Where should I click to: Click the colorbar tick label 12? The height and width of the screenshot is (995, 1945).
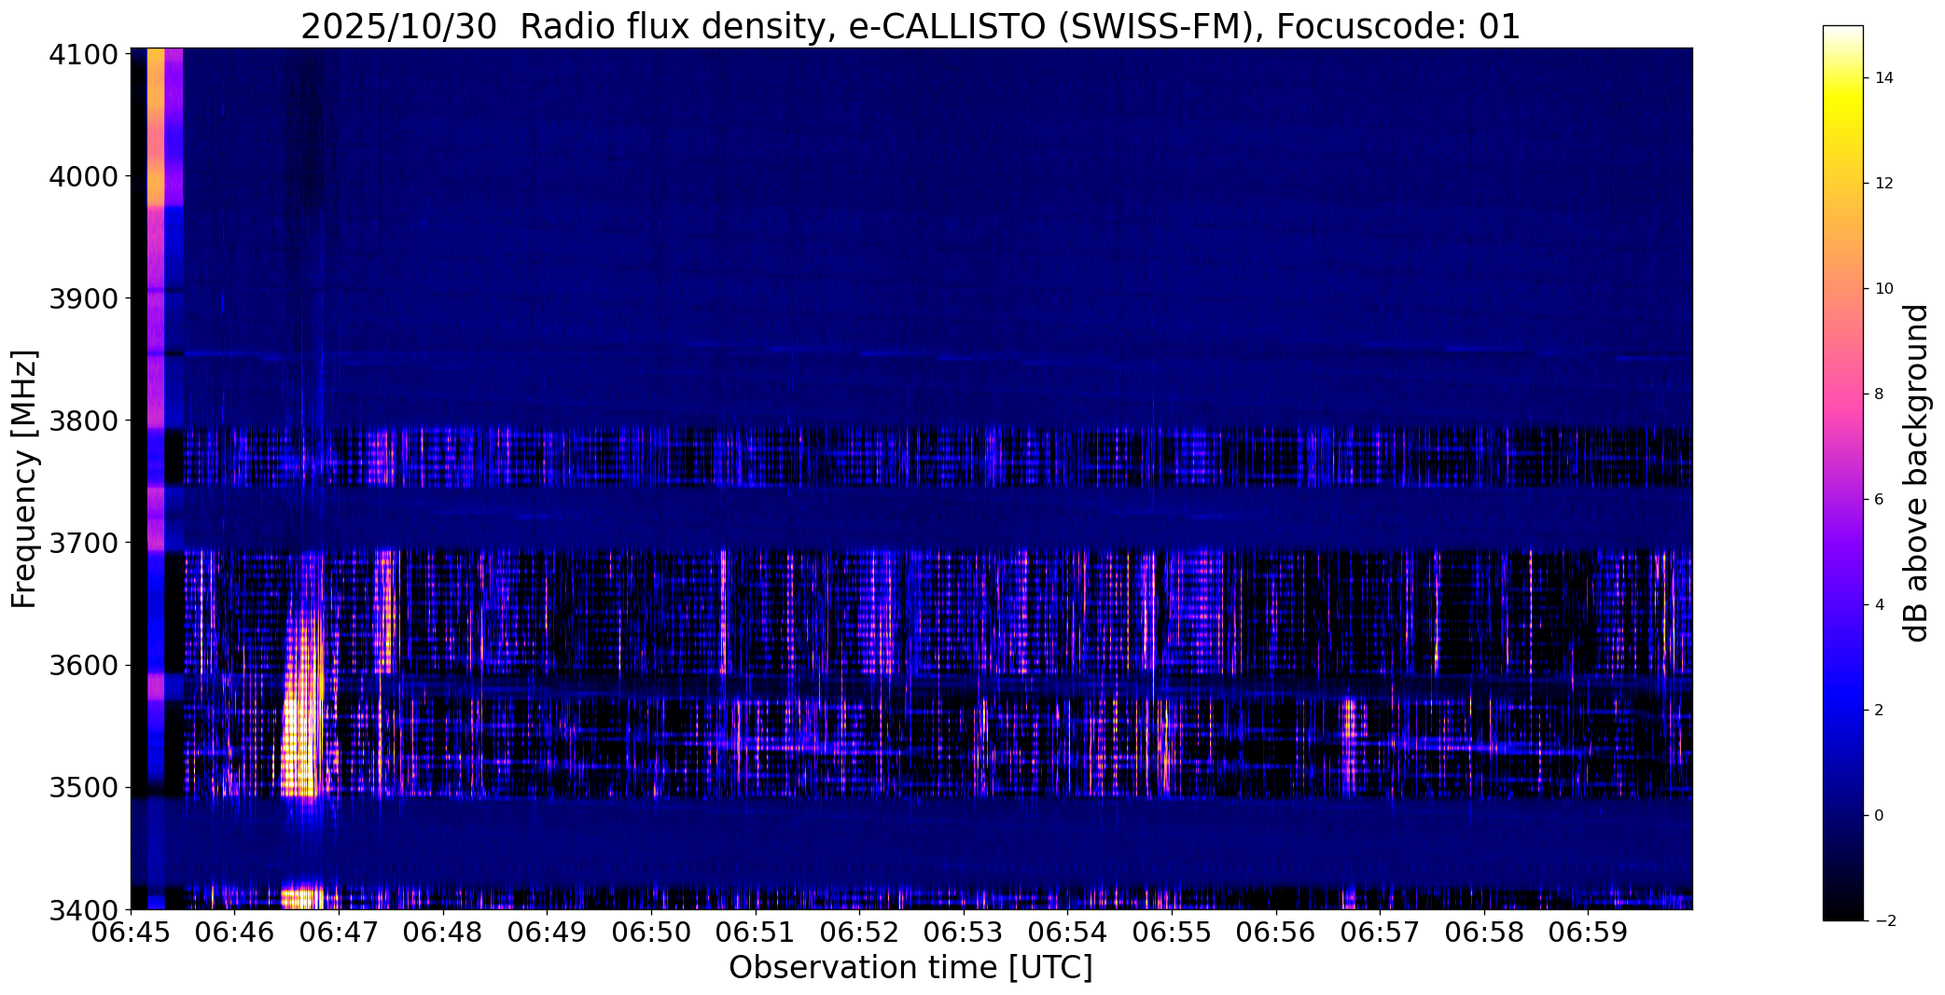[1884, 184]
